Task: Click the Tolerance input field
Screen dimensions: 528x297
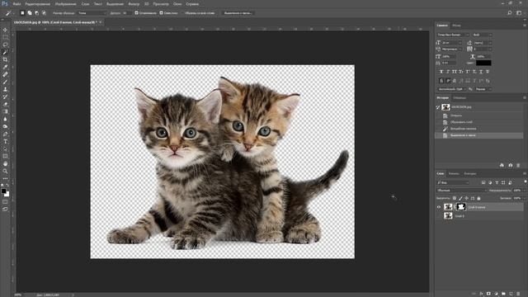Action: (126, 13)
